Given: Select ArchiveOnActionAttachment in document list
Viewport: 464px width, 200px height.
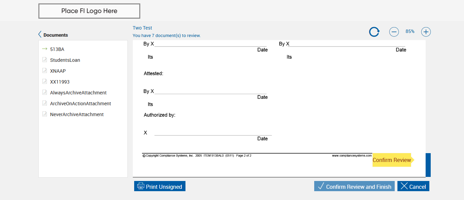Looking at the screenshot, I should pyautogui.click(x=81, y=104).
